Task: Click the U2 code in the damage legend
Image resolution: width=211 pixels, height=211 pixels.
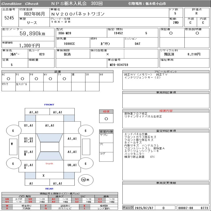Action: (x=30, y=199)
